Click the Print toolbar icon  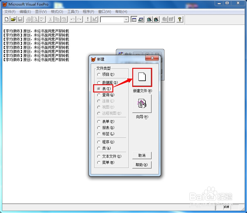tap(29, 19)
